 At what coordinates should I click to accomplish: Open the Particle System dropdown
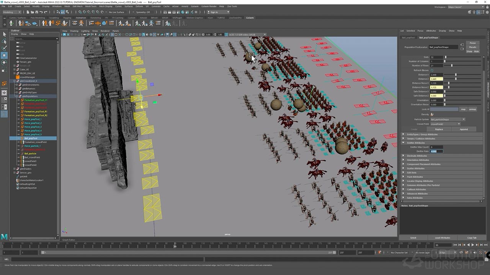point(448,120)
